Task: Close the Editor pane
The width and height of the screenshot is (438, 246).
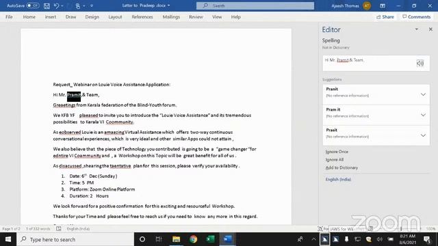Action: coord(430,29)
